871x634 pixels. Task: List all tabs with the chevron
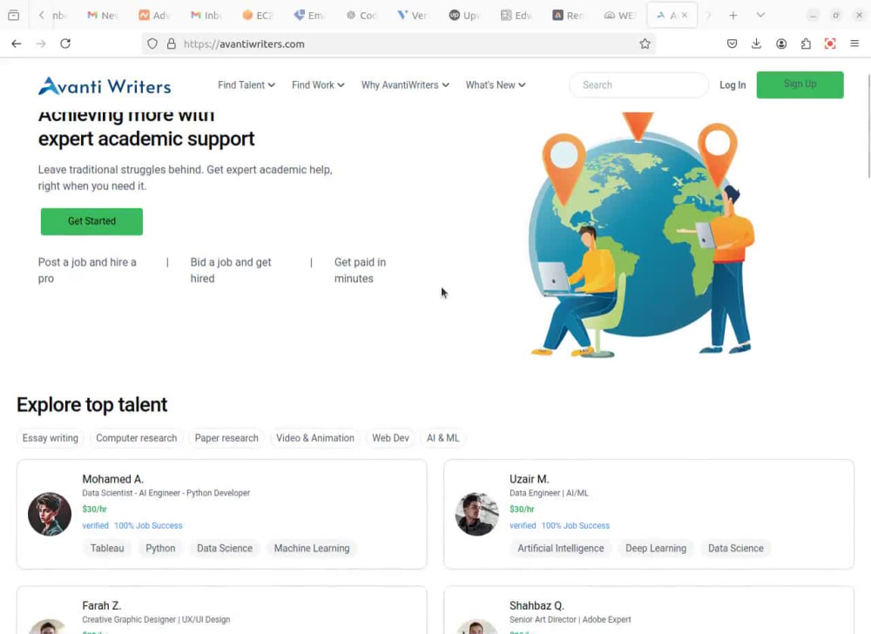point(760,15)
